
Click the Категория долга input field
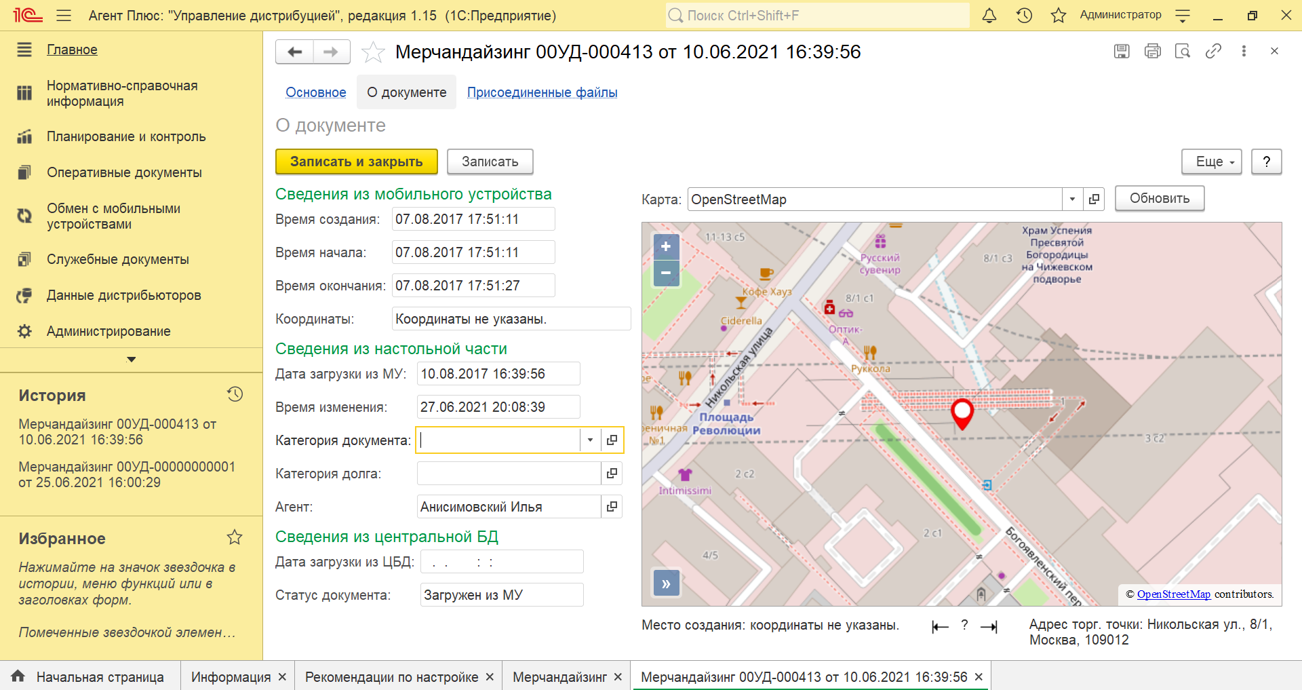click(509, 473)
